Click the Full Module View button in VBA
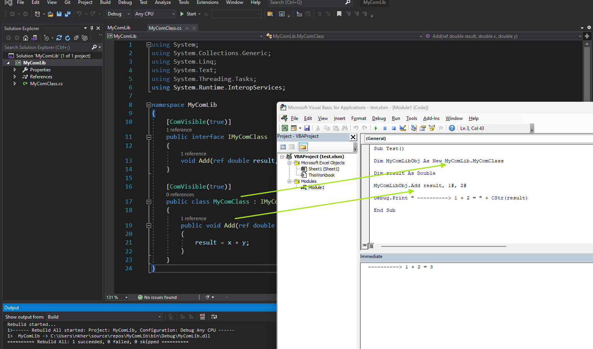 tap(371, 246)
